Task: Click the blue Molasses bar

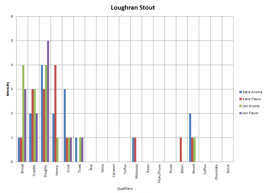Action: (133, 149)
